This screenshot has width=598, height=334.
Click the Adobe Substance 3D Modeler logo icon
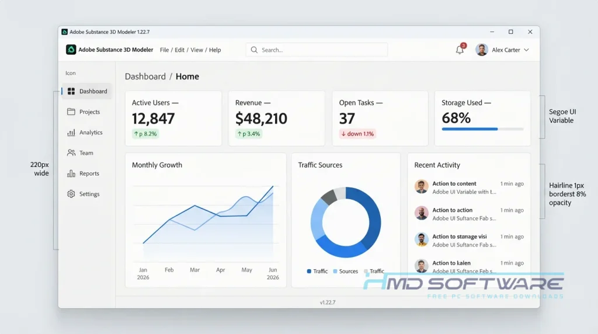71,50
